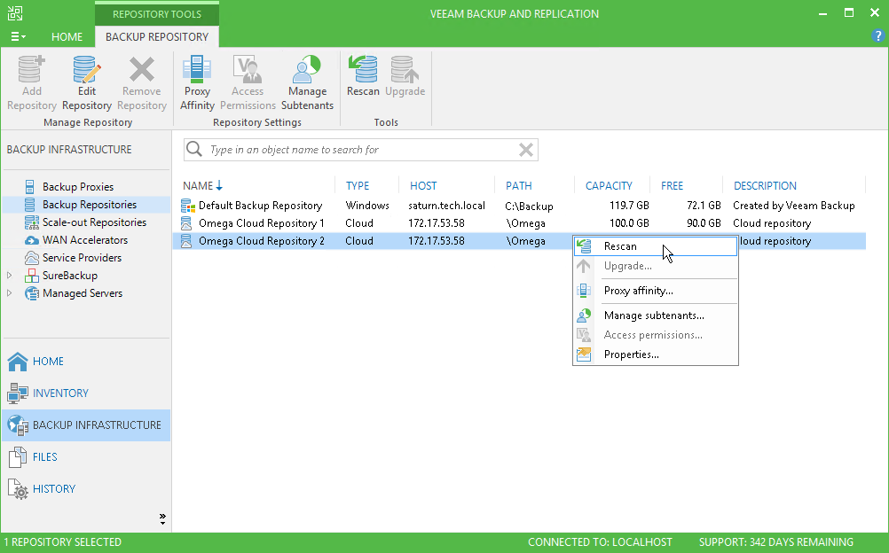Screen dimensions: 889x553
Task: Click the saturn.tech.local host cell
Action: coord(446,206)
